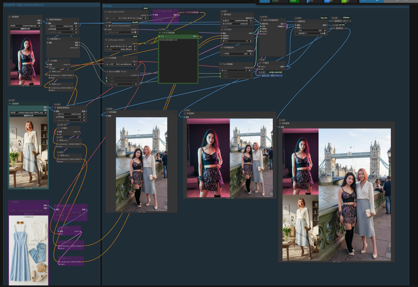Click the seed number field in 随机噪波 node
The image size is (418, 287).
pos(237,20)
